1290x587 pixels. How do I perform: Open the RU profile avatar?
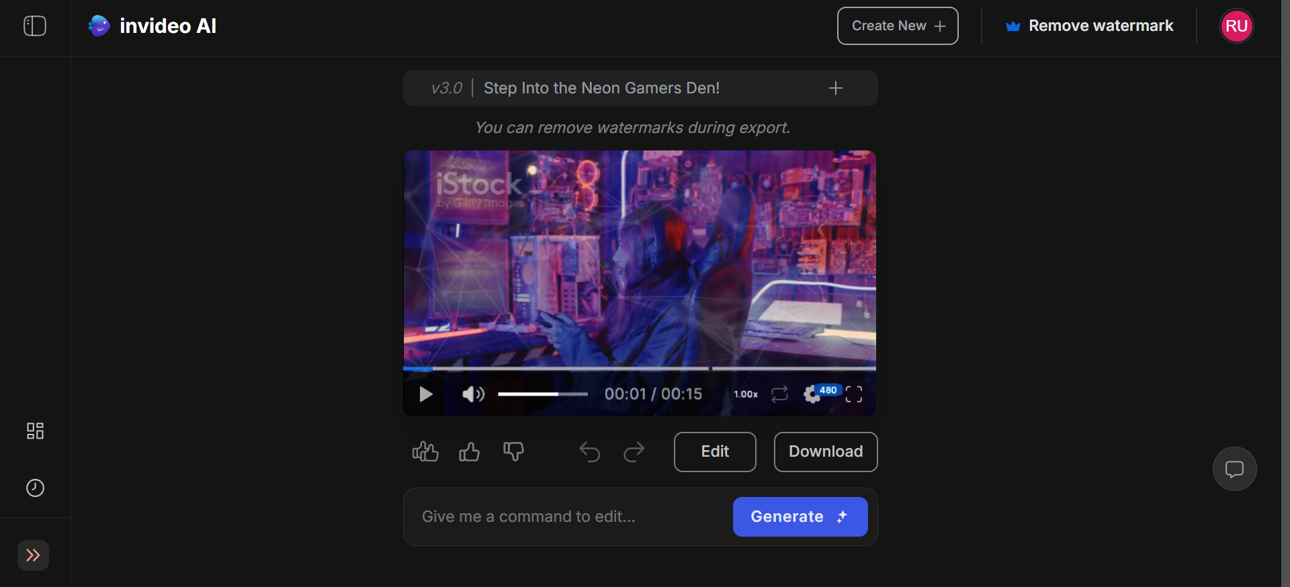click(1236, 26)
